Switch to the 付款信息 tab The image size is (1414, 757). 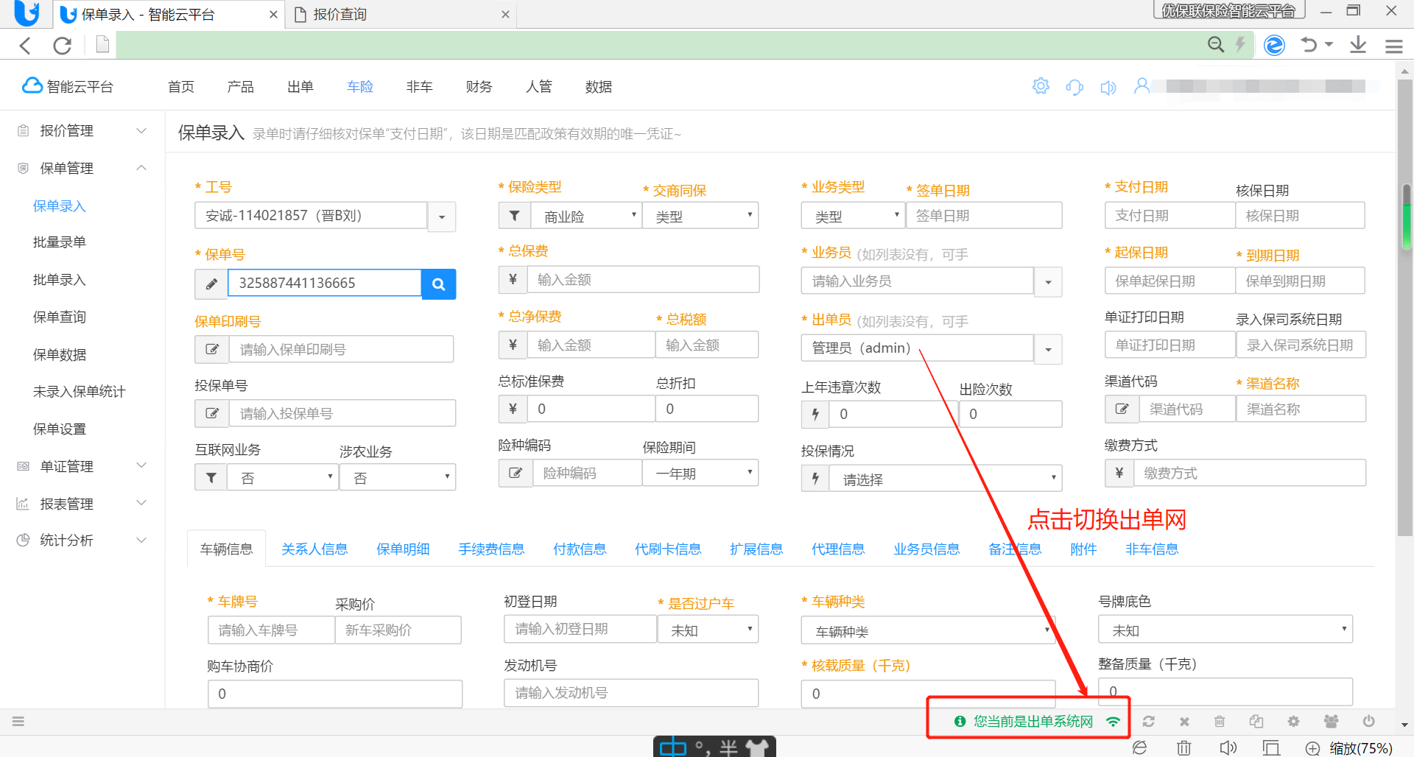[x=580, y=549]
